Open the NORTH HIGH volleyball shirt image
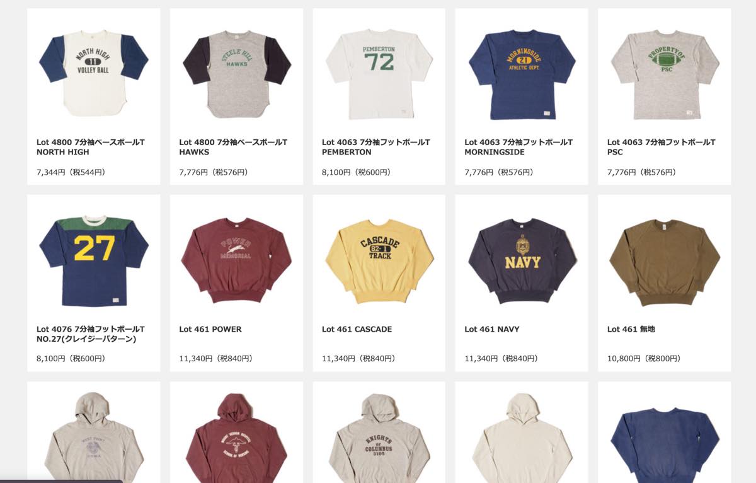 point(94,73)
